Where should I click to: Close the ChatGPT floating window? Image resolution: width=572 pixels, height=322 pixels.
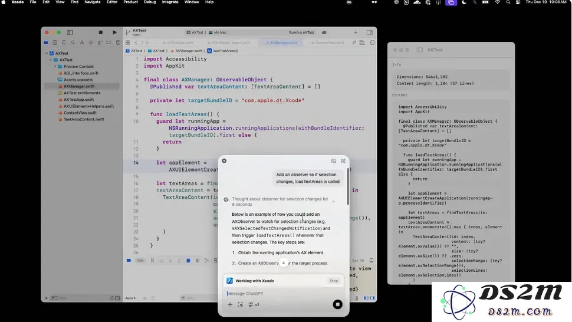pyautogui.click(x=224, y=161)
